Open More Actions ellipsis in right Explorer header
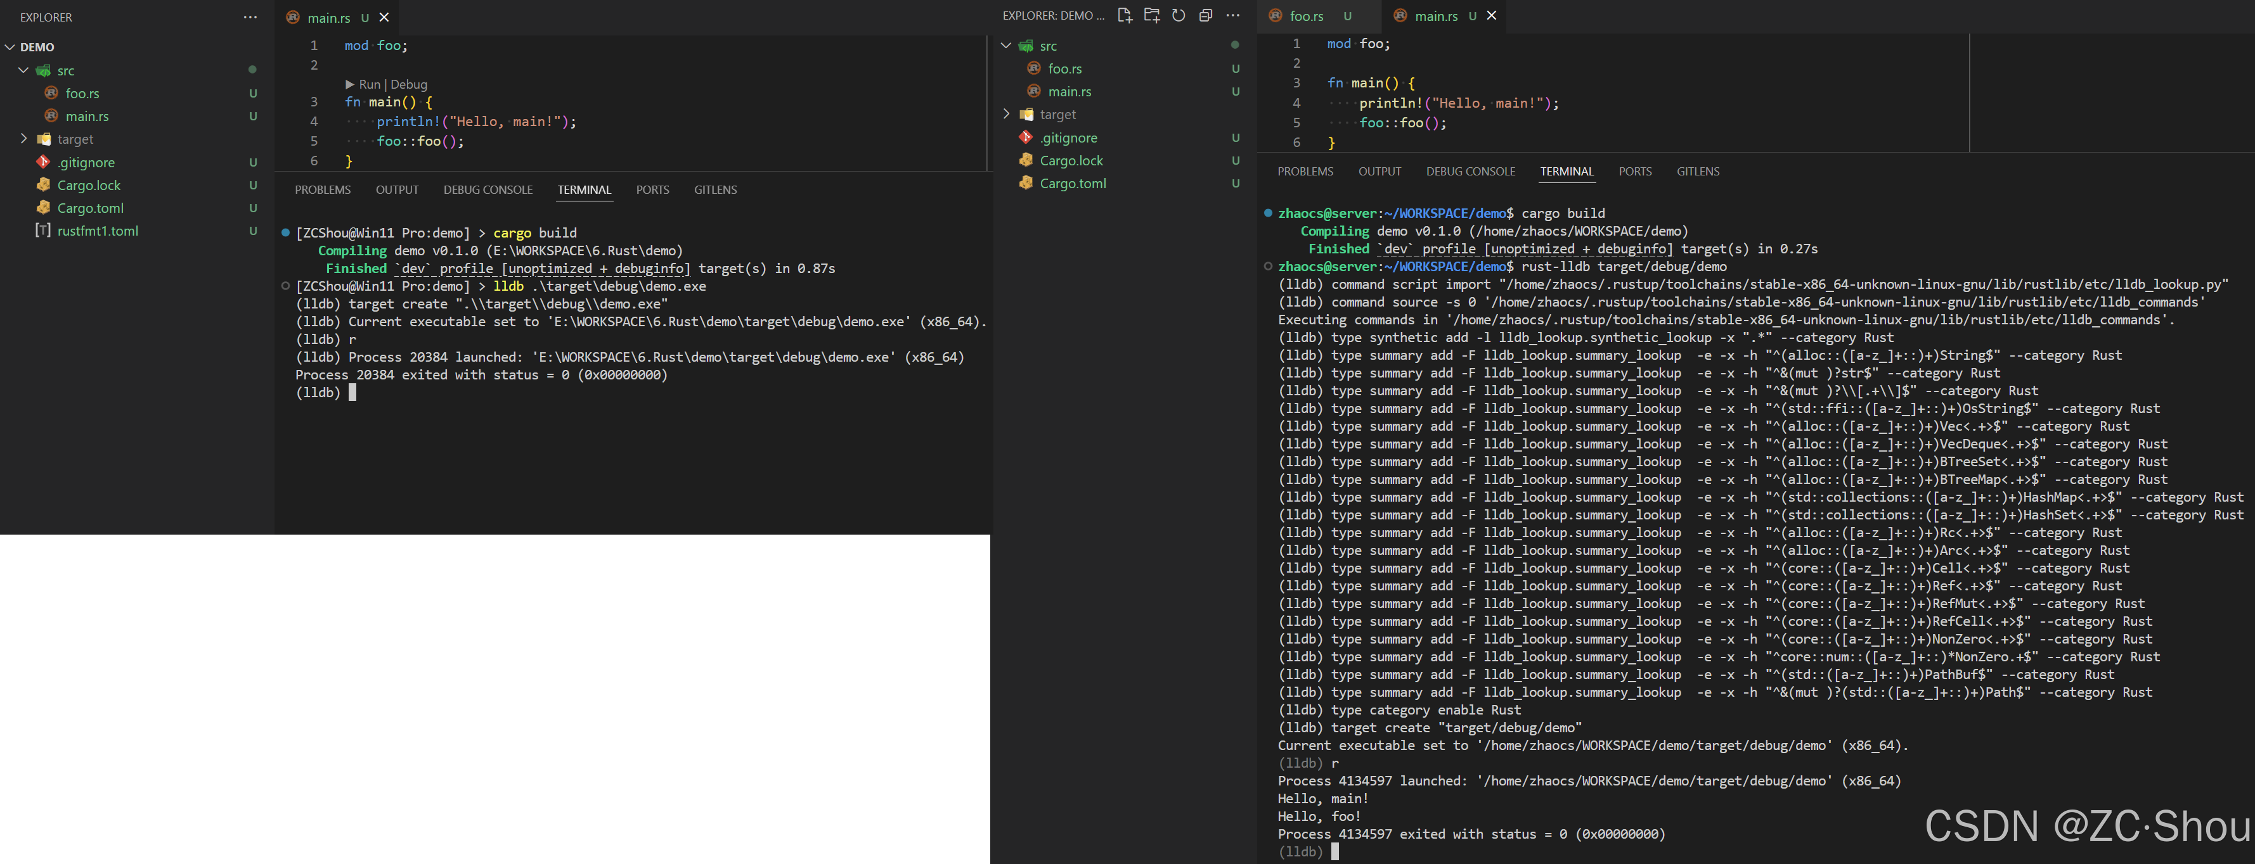Image resolution: width=2255 pixels, height=864 pixels. pyautogui.click(x=1234, y=16)
